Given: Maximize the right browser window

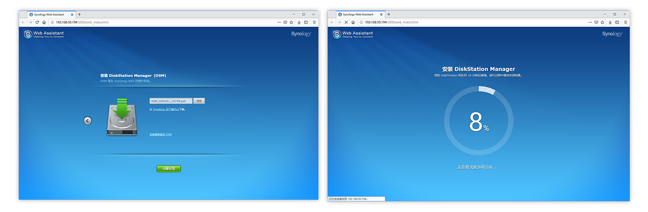Looking at the screenshot, I should [x=615, y=14].
